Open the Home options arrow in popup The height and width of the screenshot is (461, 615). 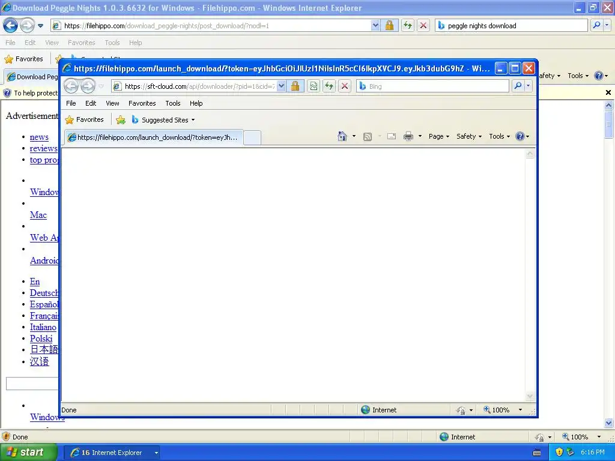[354, 136]
